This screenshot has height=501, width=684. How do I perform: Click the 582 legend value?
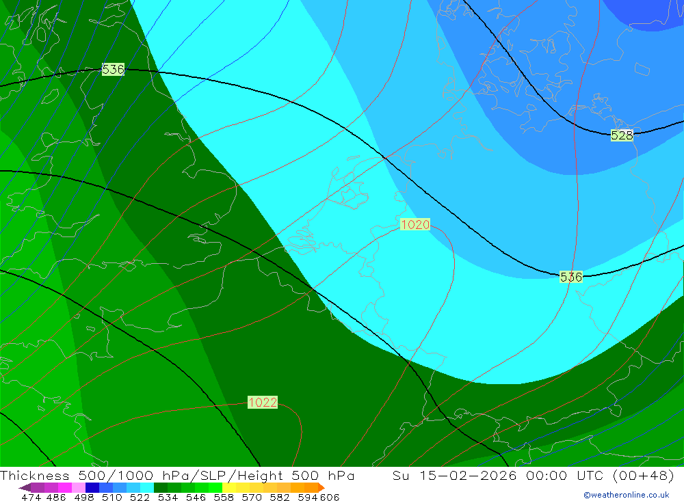click(279, 497)
